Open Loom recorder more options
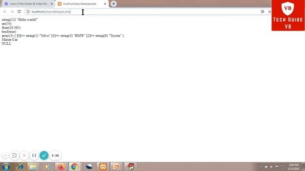Screen dimensions: 305x171 pyautogui.click(x=5, y=155)
